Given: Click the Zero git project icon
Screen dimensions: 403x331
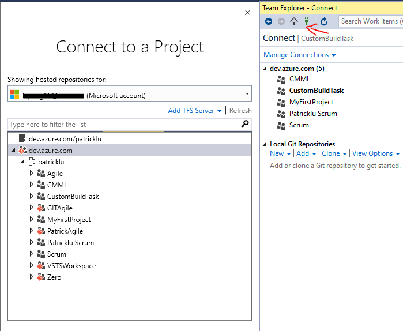Looking at the screenshot, I should 41,277.
